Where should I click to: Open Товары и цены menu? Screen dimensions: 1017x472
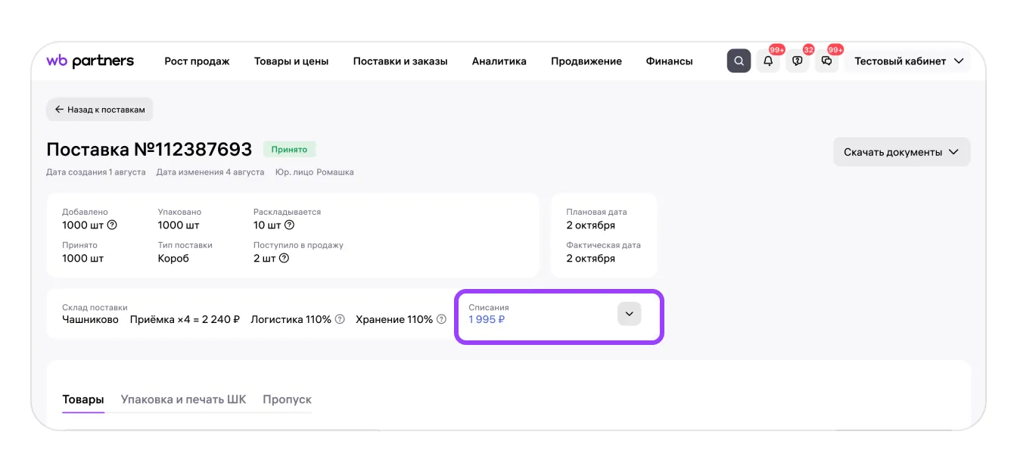[291, 61]
